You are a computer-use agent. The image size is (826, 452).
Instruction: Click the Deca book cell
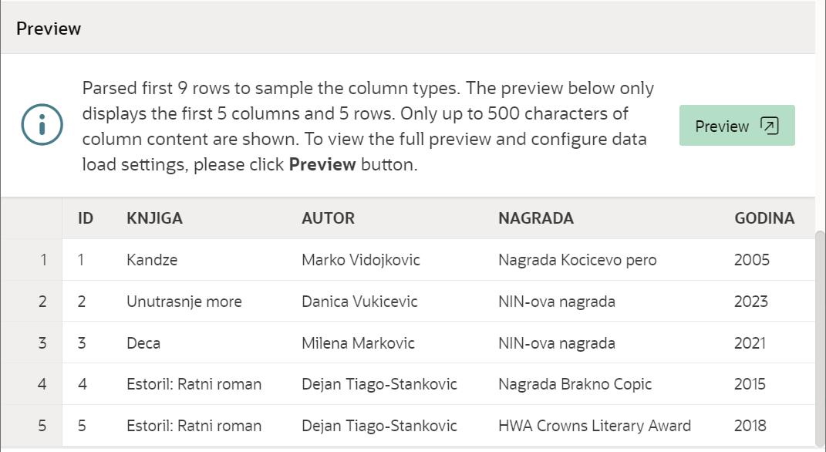(x=143, y=343)
